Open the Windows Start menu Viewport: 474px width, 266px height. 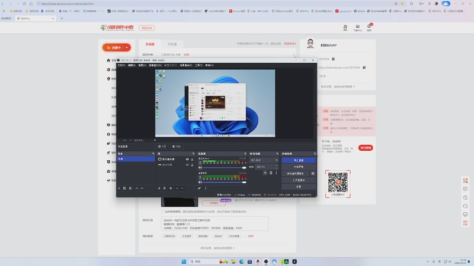click(184, 261)
